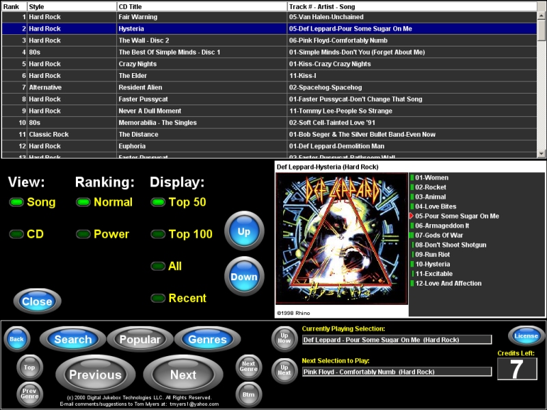Open the Search screen
This screenshot has height=410, width=547.
click(72, 339)
